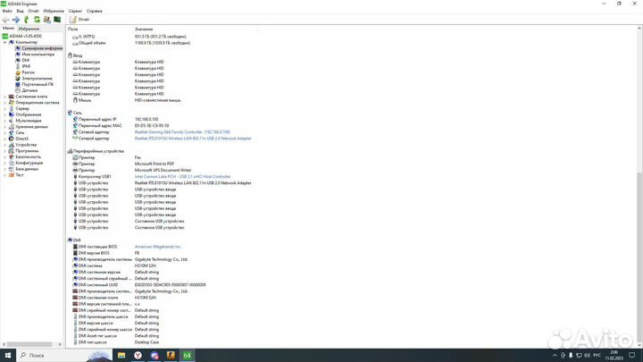Image resolution: width=643 pixels, height=362 pixels.
Task: Open the Файл menu
Action: [x=7, y=10]
